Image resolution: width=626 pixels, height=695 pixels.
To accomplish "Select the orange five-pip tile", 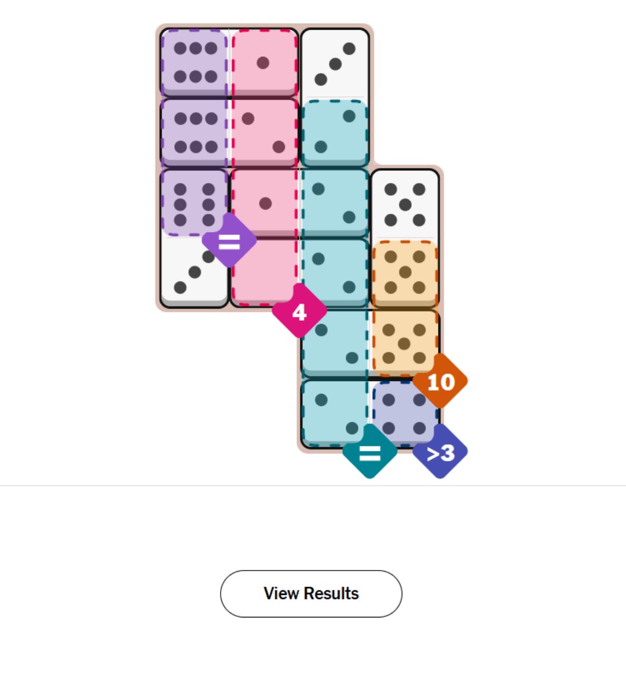I will 404,342.
